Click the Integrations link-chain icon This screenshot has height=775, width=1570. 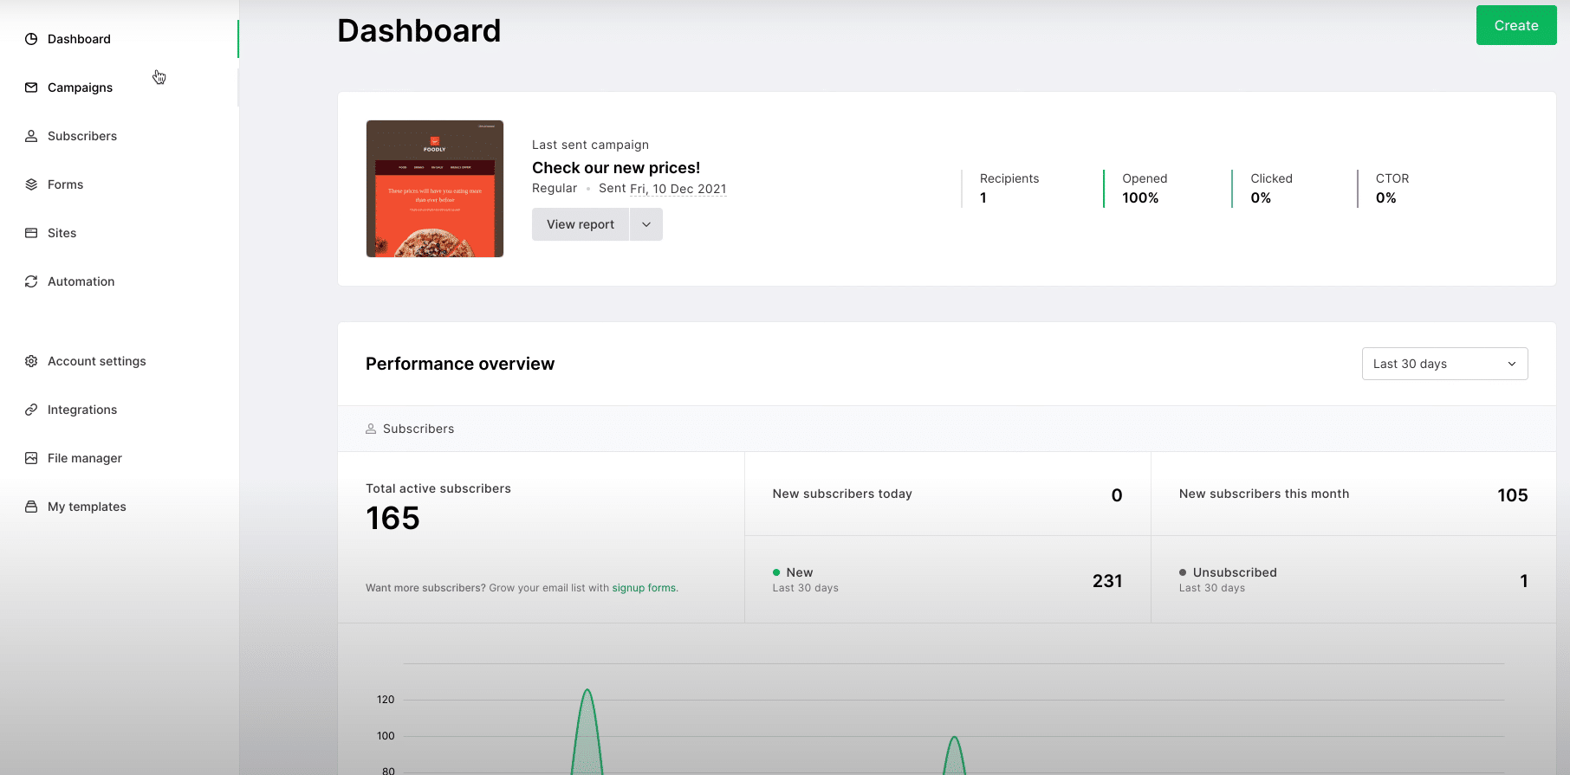[31, 410]
